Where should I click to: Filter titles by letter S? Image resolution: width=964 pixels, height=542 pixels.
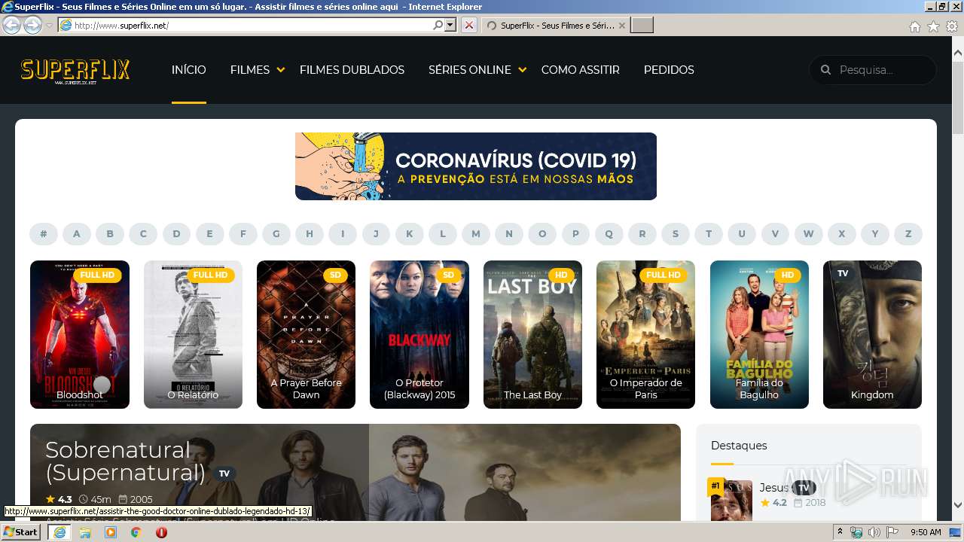click(x=676, y=234)
